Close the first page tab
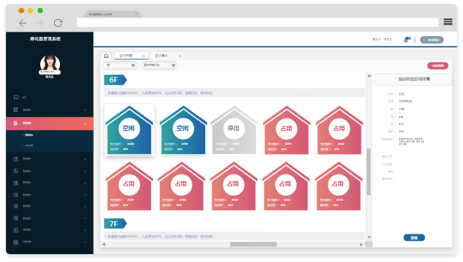Viewport: 463px width, 262px height. click(x=144, y=56)
